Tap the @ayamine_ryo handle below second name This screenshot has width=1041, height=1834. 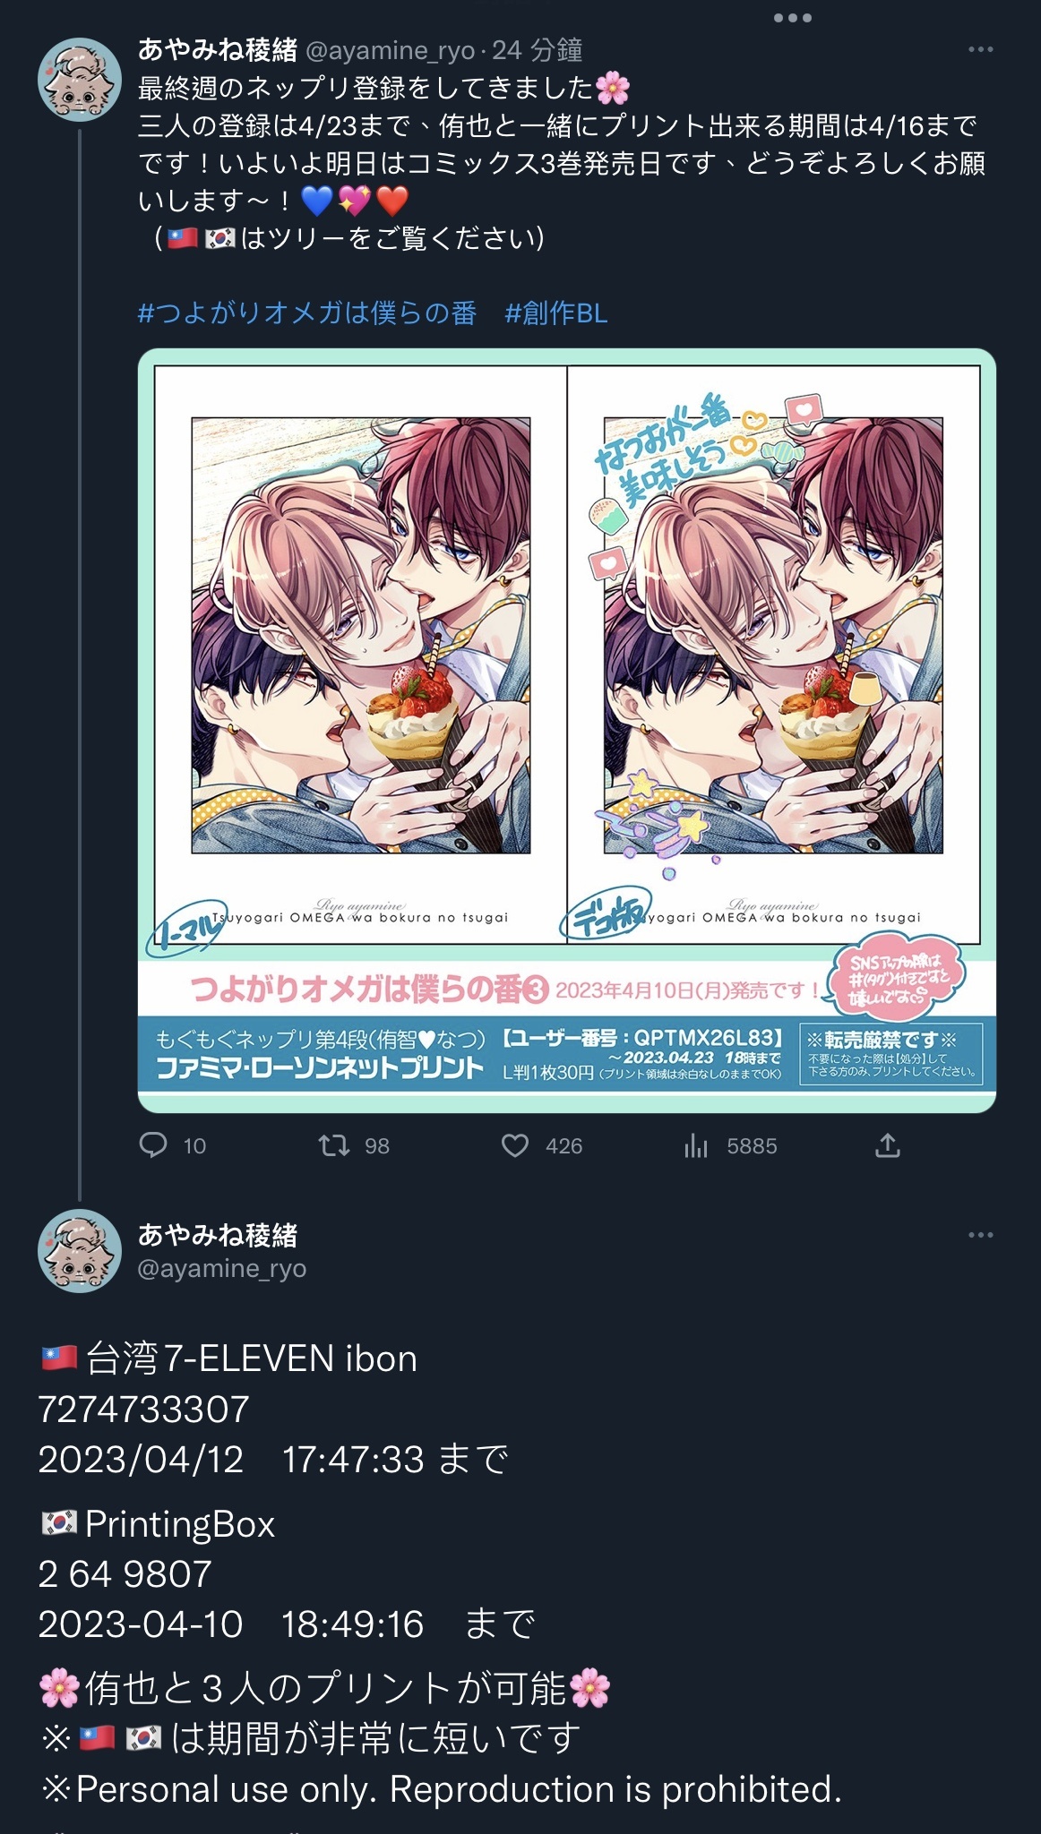222,1268
